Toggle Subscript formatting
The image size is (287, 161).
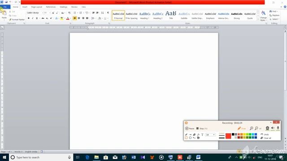(x=47, y=18)
